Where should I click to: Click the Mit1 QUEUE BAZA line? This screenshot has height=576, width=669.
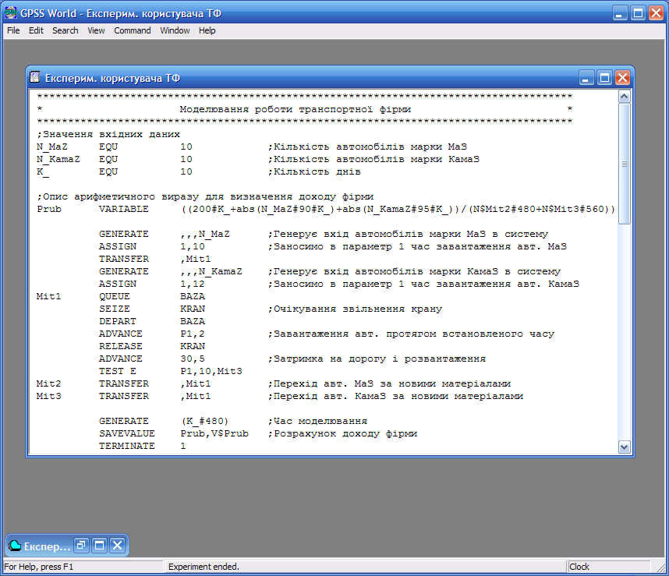pyautogui.click(x=121, y=296)
